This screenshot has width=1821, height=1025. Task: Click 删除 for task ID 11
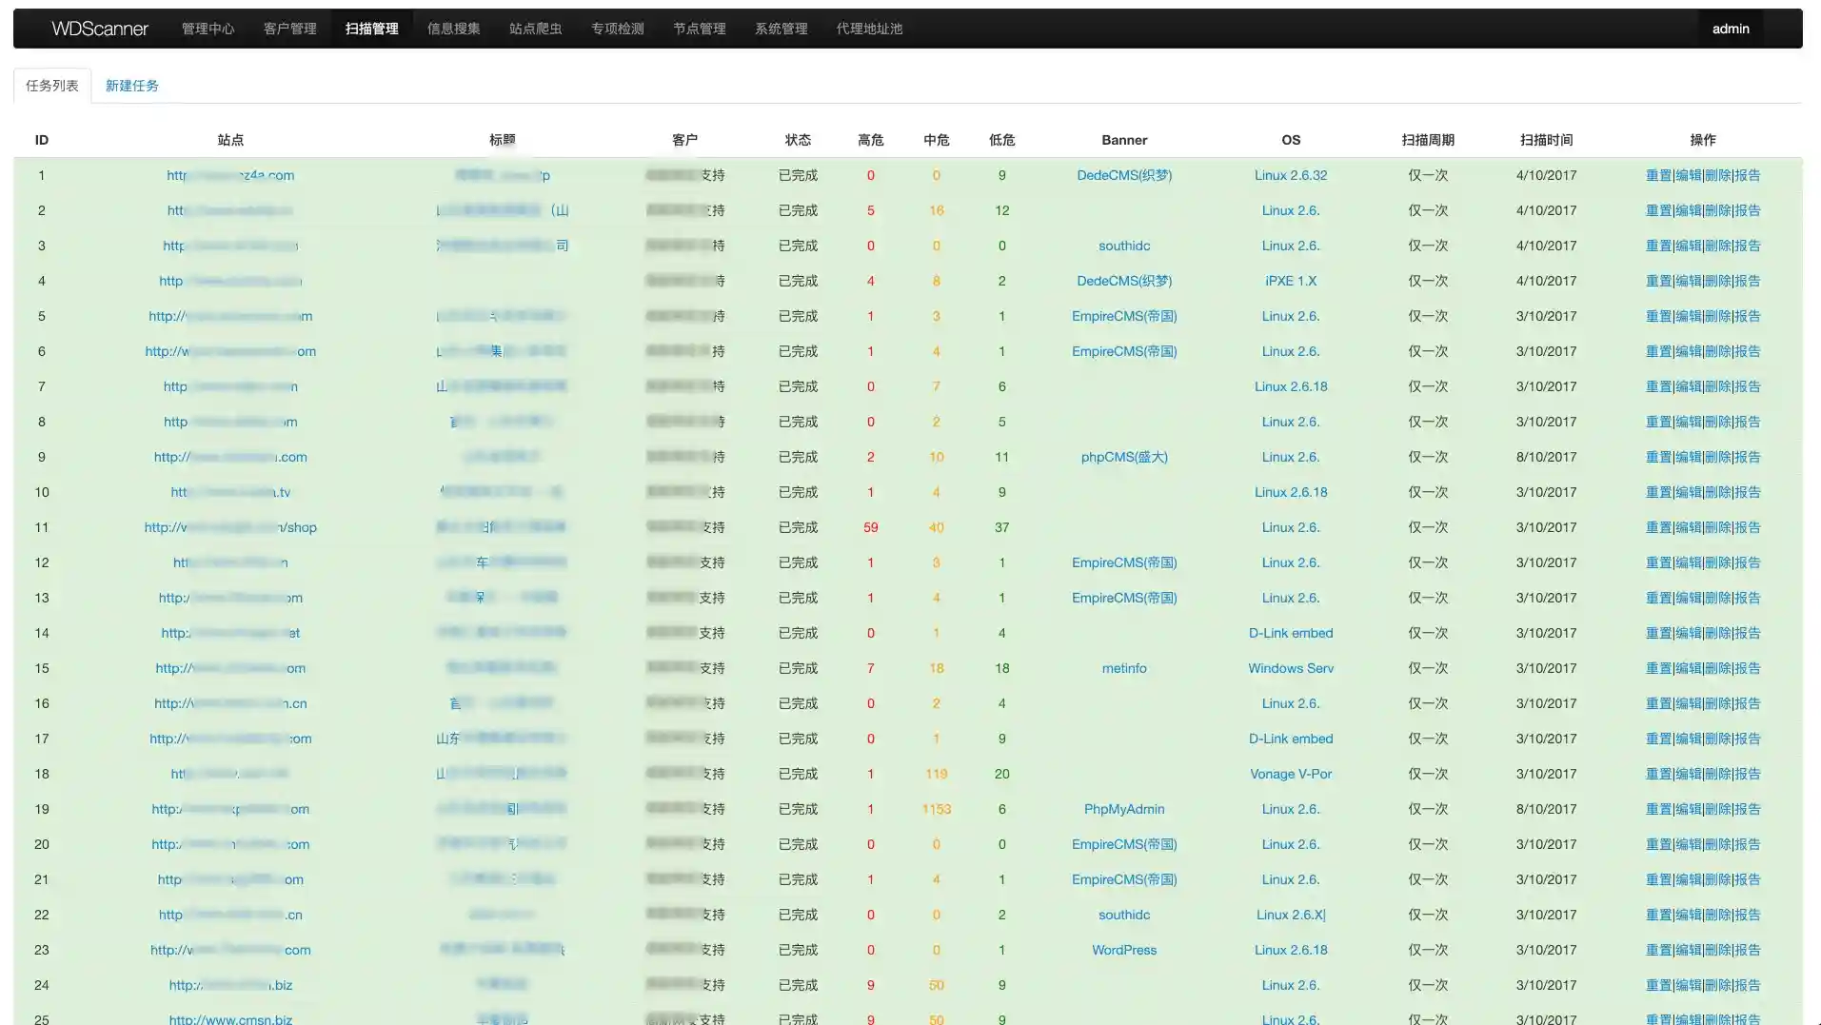(1717, 527)
